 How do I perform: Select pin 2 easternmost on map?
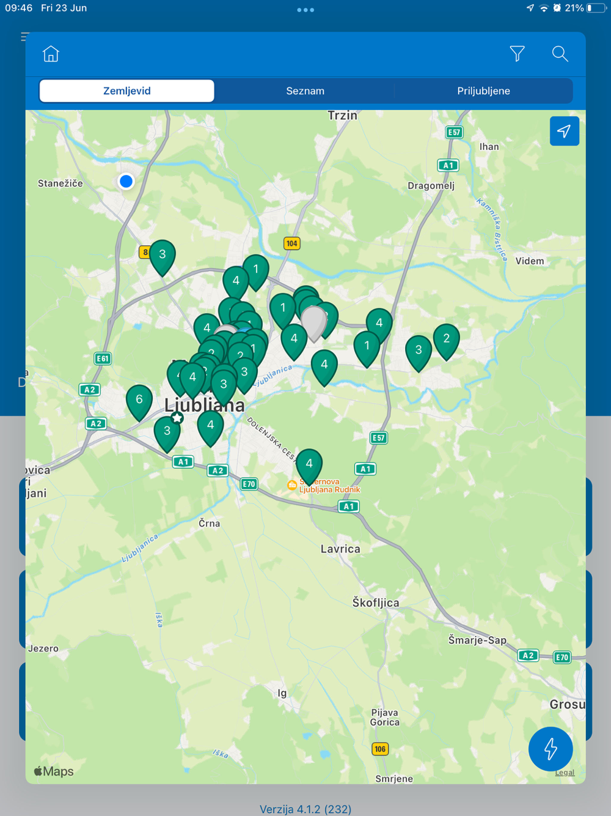(446, 341)
